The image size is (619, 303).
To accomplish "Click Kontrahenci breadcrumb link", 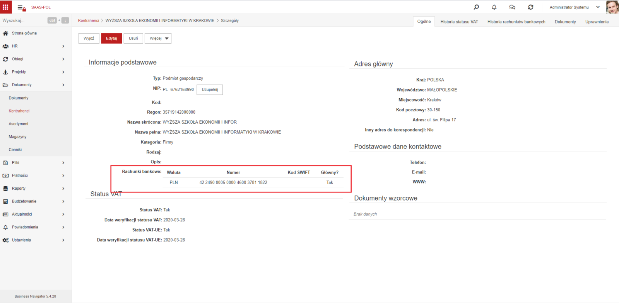I will [88, 20].
